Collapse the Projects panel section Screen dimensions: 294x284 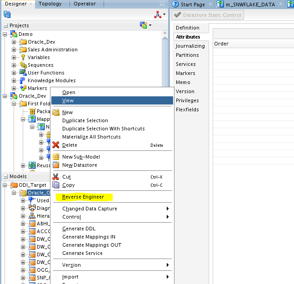coord(5,25)
